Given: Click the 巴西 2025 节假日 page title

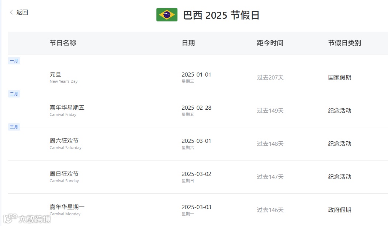Looking at the screenshot, I should pyautogui.click(x=221, y=15).
